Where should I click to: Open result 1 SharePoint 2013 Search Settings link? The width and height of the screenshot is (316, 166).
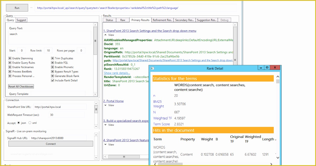pos(150,31)
